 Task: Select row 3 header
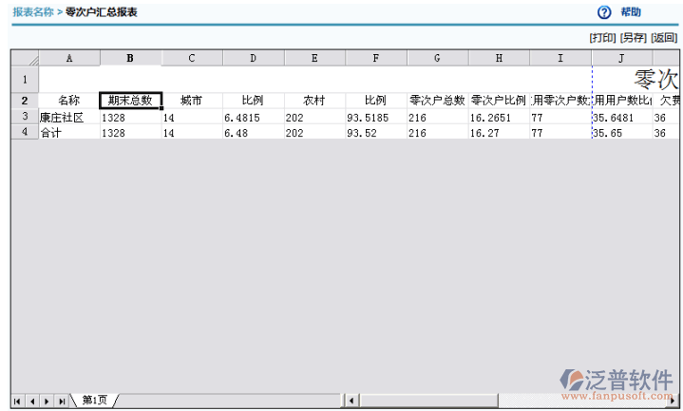coord(25,116)
